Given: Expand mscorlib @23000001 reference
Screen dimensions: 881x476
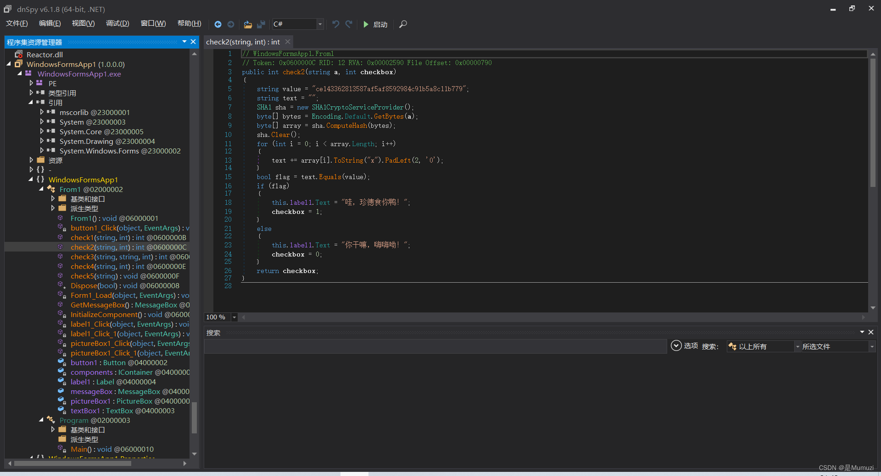Looking at the screenshot, I should pos(42,112).
